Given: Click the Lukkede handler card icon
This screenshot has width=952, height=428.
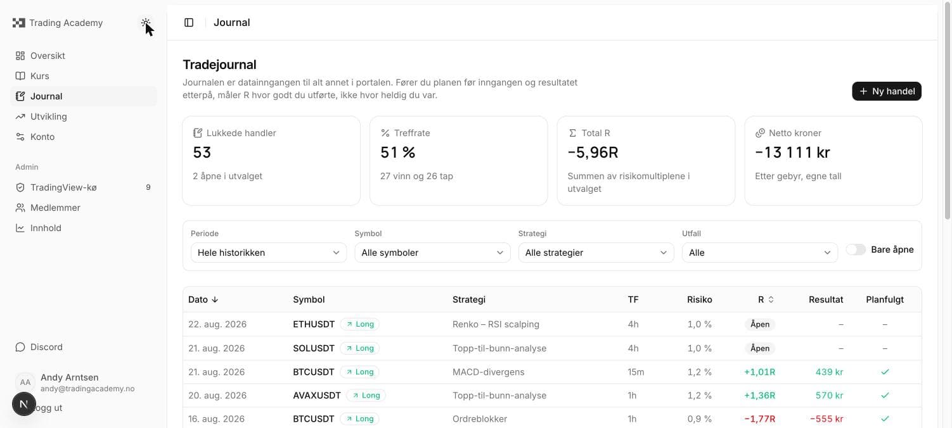Looking at the screenshot, I should (x=198, y=133).
